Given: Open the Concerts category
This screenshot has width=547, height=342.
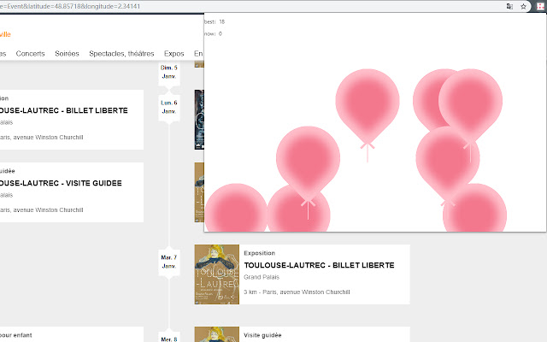Looking at the screenshot, I should pos(31,53).
